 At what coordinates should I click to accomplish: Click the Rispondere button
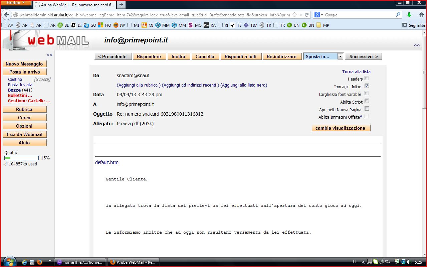(149, 56)
